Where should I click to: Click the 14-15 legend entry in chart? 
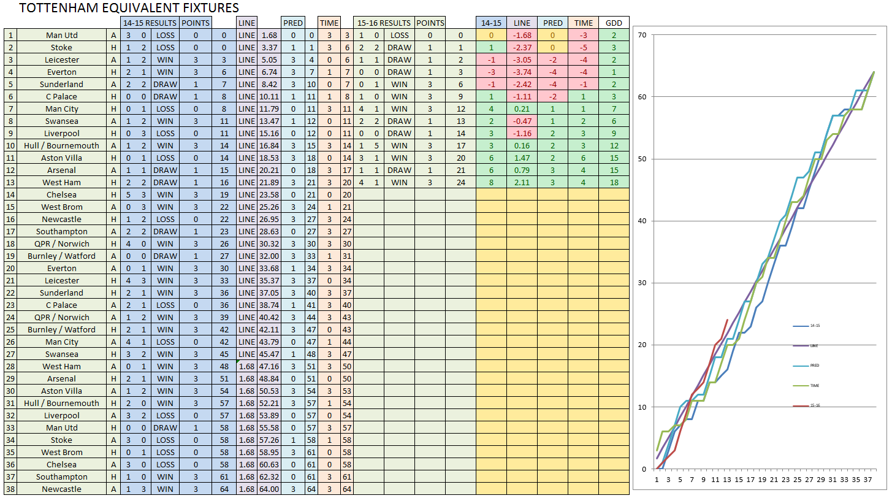(806, 326)
